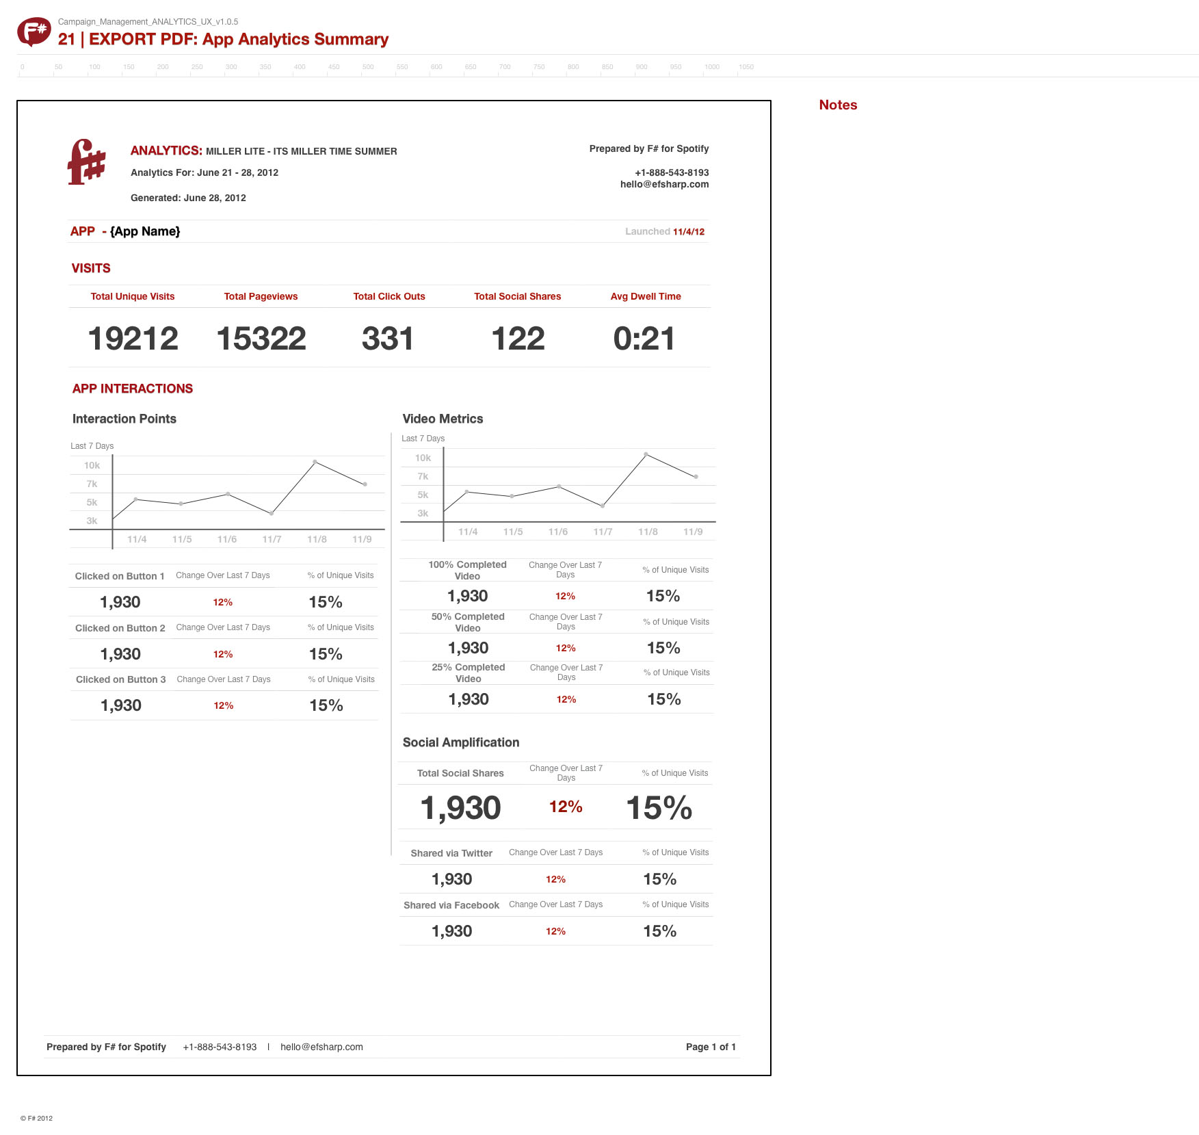Screen dimensions: 1199x1135
Task: Click the Interaction Points subheading
Action: (x=124, y=419)
